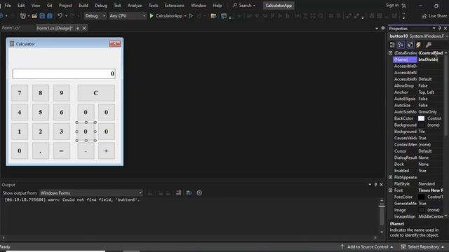
Task: Select the 7 button on the Calculator form
Action: [x=20, y=93]
